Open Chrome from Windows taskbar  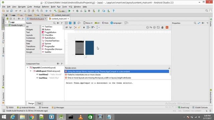click(32, 117)
